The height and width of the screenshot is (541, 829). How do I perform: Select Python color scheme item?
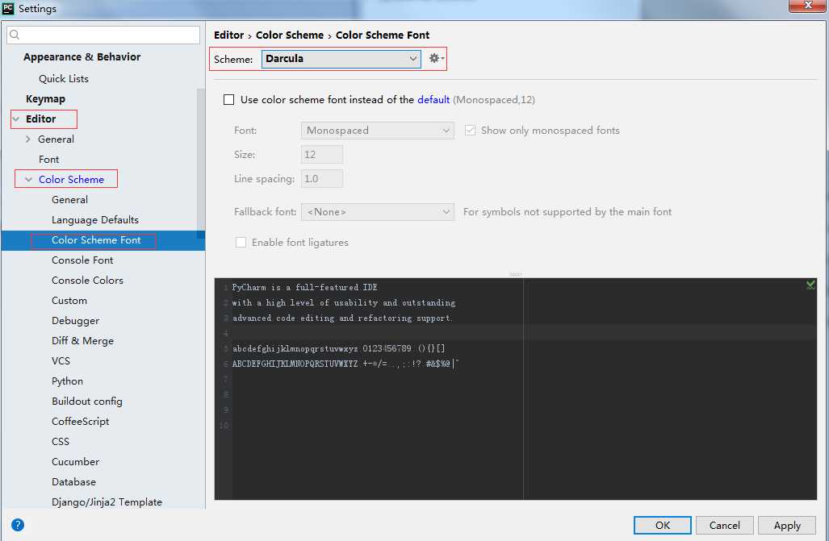(x=67, y=381)
